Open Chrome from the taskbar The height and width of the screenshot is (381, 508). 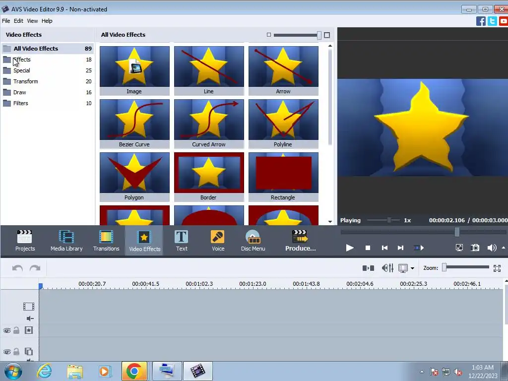click(134, 371)
